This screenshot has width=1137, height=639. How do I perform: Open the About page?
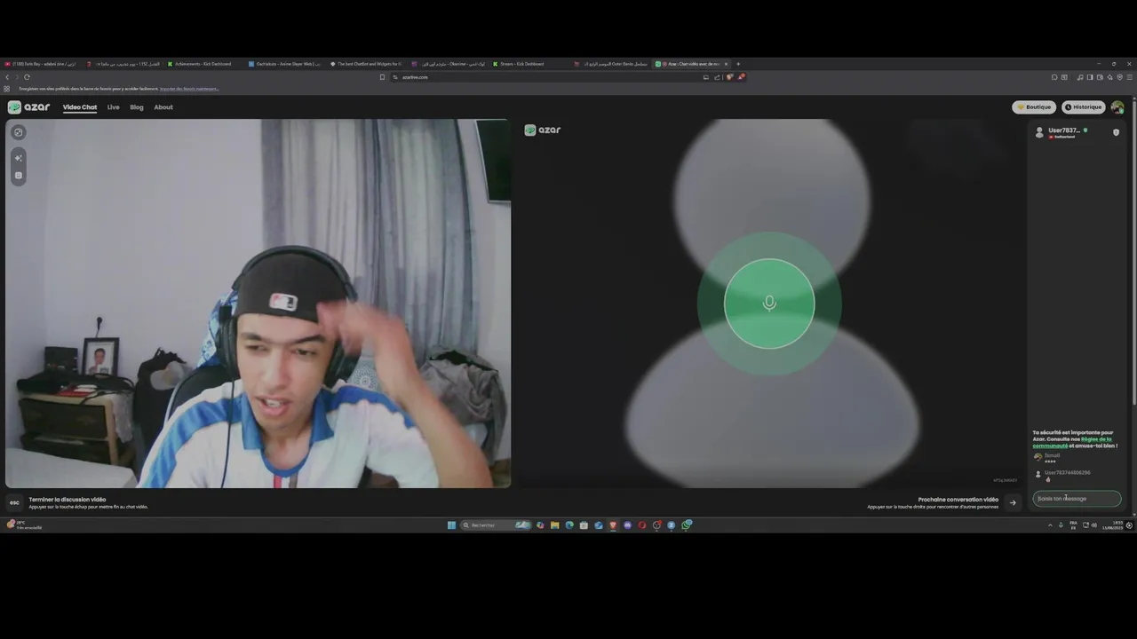tap(163, 107)
